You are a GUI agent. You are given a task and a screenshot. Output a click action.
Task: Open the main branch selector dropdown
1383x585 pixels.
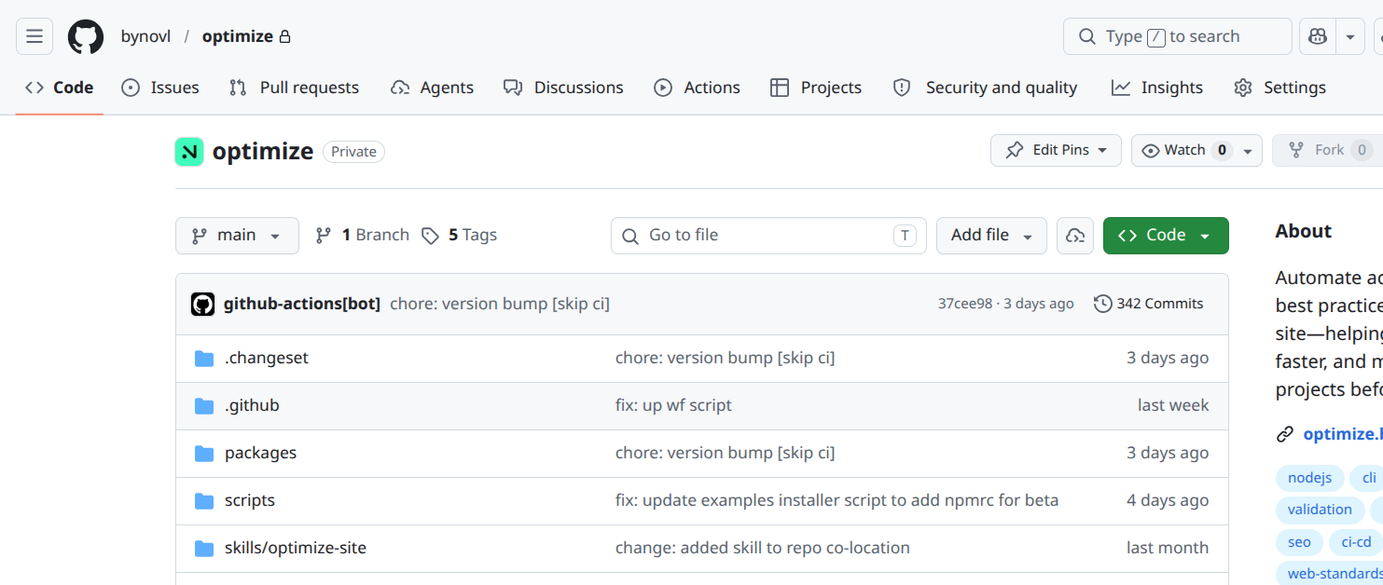237,236
